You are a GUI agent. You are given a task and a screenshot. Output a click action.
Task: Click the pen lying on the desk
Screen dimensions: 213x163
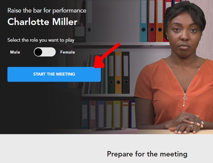coord(108,129)
